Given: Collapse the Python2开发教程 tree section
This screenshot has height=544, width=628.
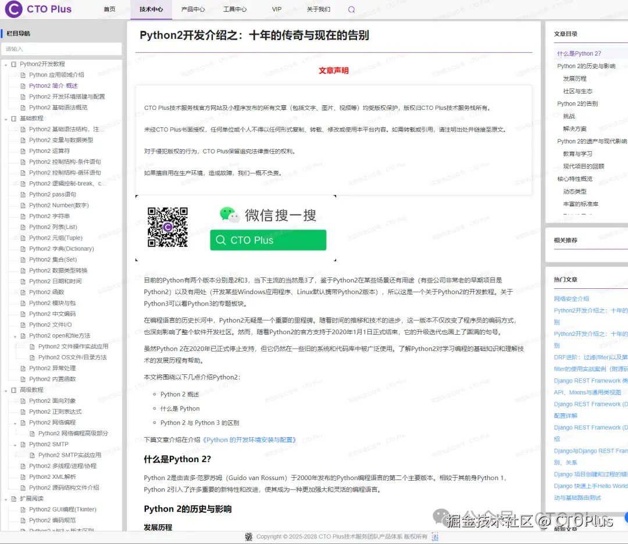Looking at the screenshot, I should pos(5,63).
